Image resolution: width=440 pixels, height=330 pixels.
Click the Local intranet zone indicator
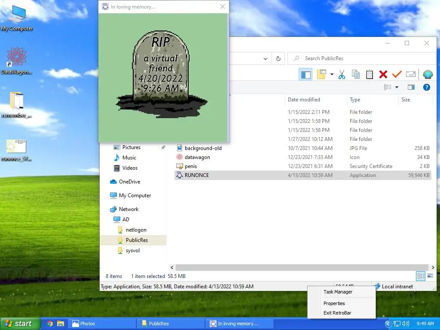pos(394,287)
